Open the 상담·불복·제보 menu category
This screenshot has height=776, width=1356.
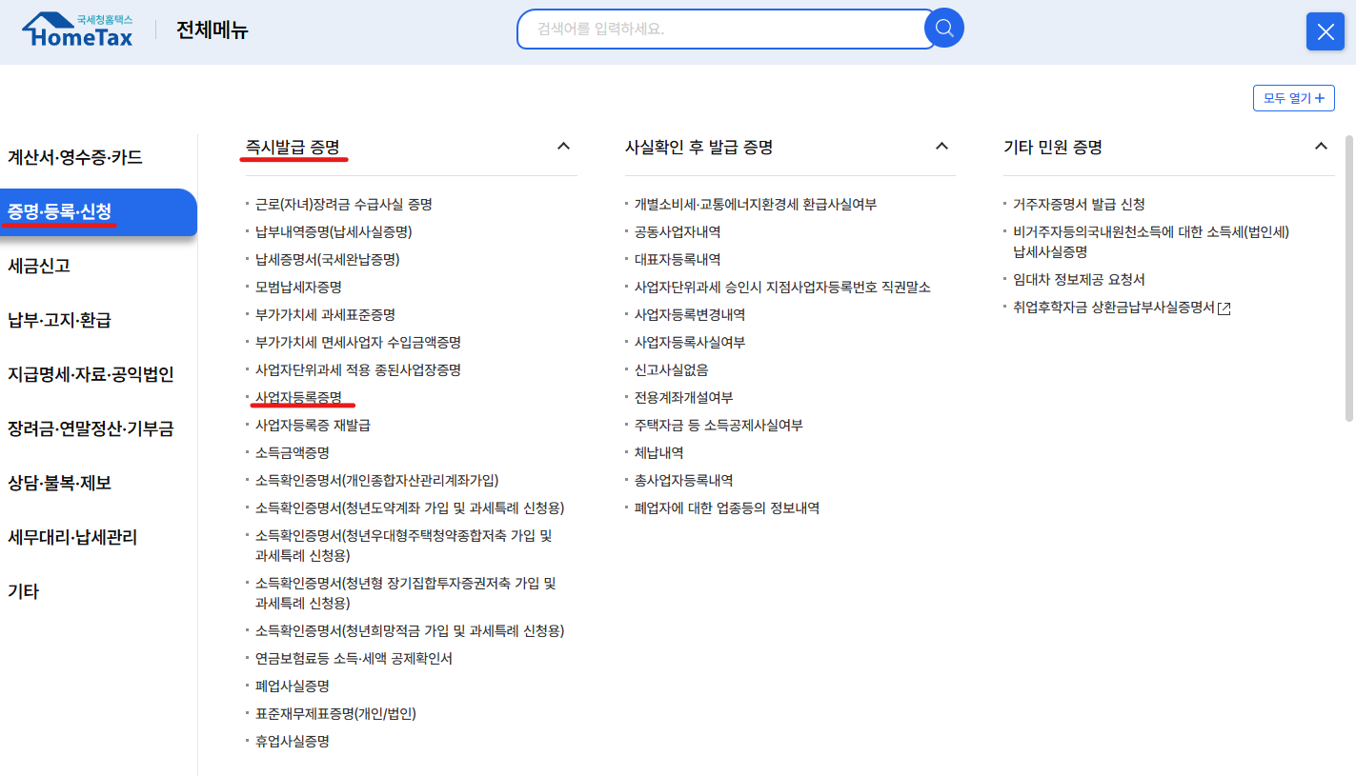point(59,484)
